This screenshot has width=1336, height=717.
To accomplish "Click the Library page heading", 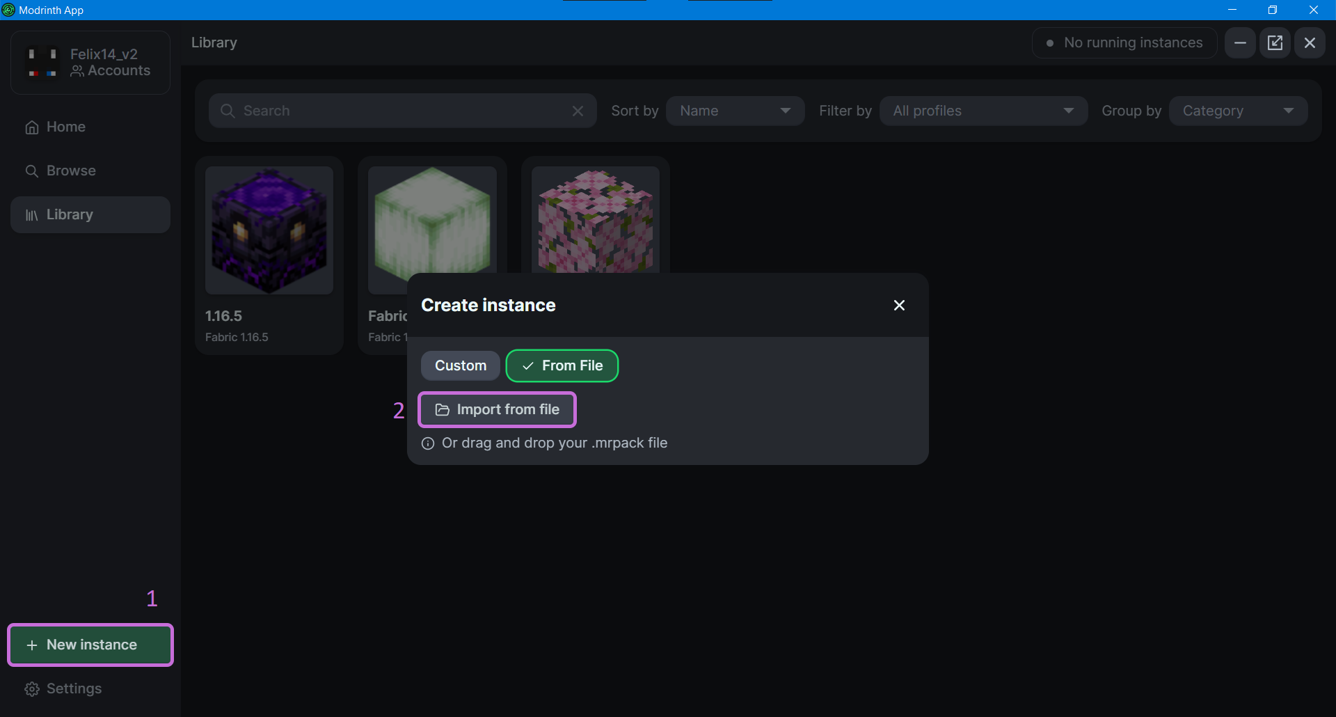I will click(x=214, y=42).
